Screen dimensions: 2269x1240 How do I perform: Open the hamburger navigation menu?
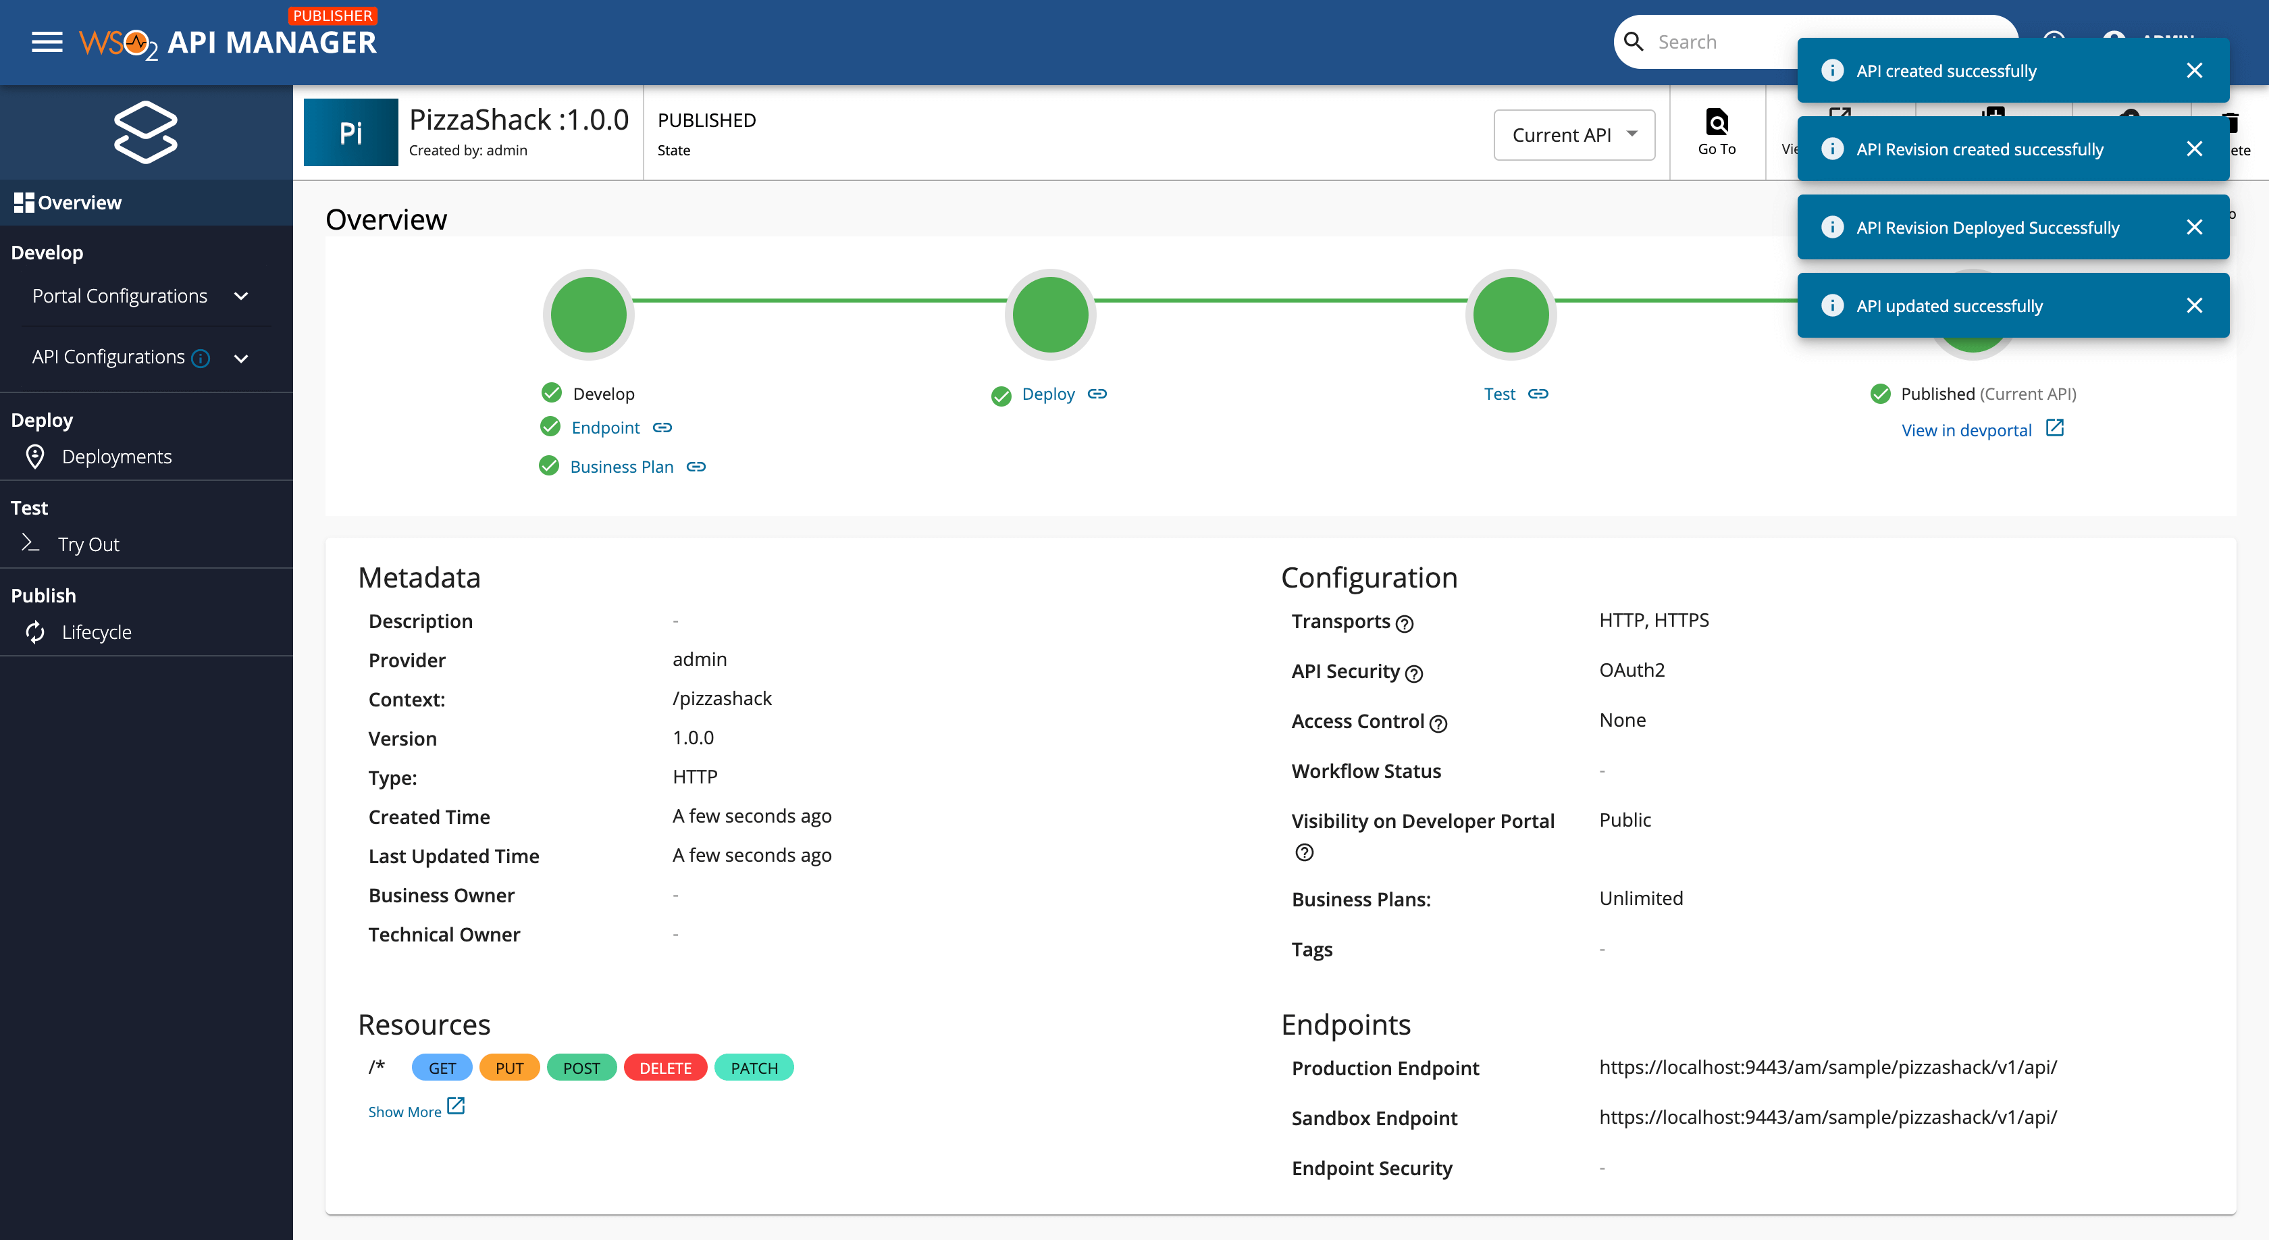pyautogui.click(x=47, y=41)
